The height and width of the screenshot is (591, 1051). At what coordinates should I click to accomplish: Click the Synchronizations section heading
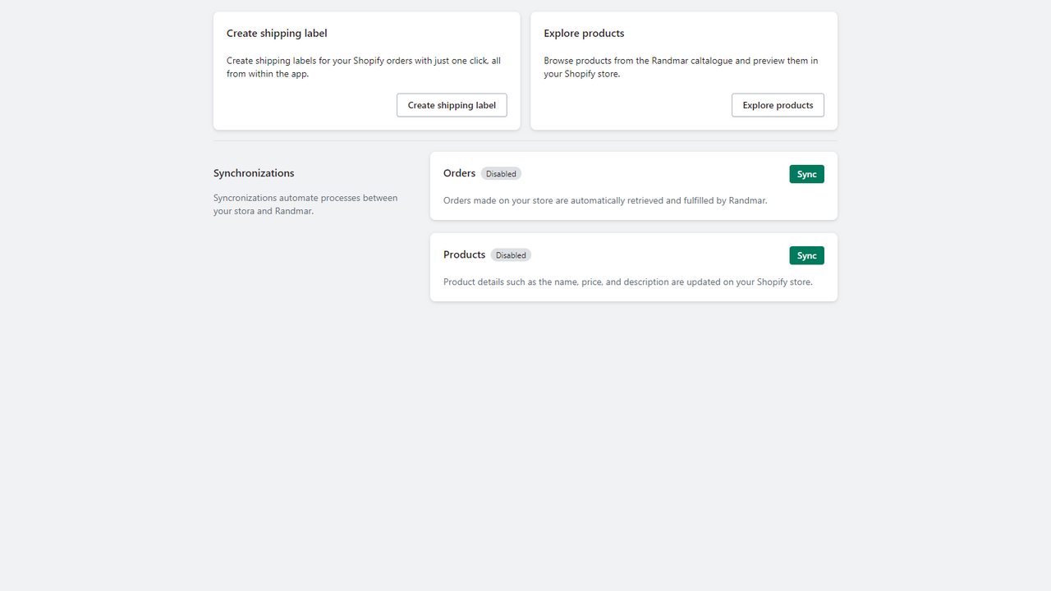[x=254, y=173]
